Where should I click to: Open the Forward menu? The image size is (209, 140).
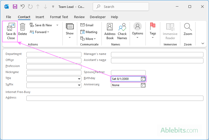(x=39, y=32)
